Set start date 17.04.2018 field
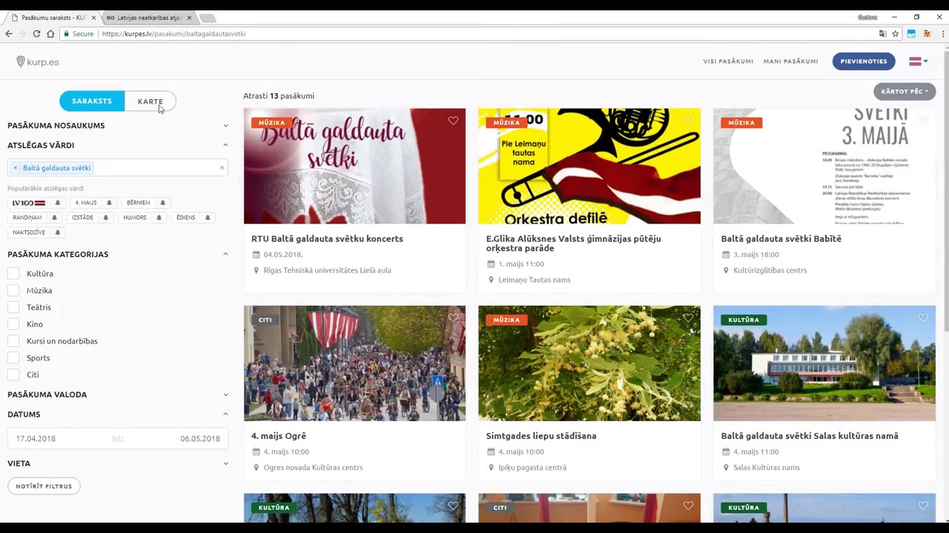Screen dimensions: 949x533 36,439
